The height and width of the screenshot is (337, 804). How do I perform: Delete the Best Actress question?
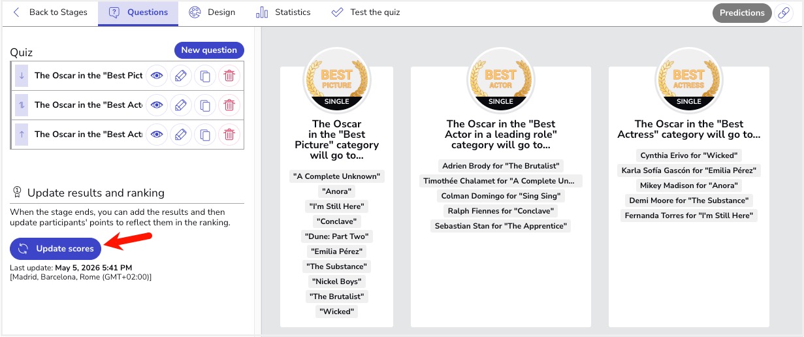(229, 135)
